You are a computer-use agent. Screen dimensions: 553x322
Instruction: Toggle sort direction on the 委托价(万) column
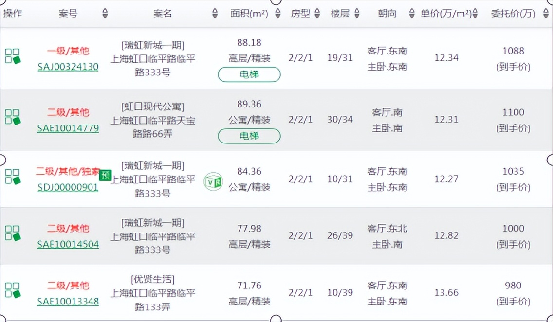pyautogui.click(x=546, y=14)
